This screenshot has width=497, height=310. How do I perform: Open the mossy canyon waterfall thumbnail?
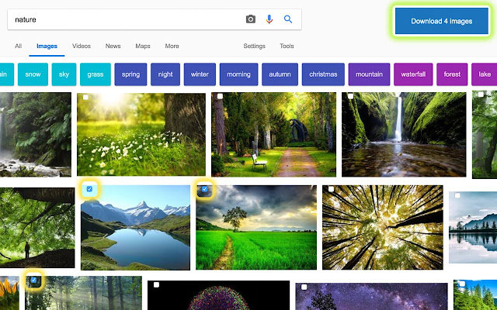tap(404, 134)
